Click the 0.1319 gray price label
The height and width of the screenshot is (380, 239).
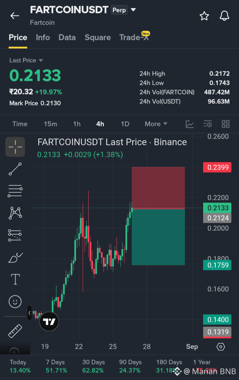click(x=217, y=332)
